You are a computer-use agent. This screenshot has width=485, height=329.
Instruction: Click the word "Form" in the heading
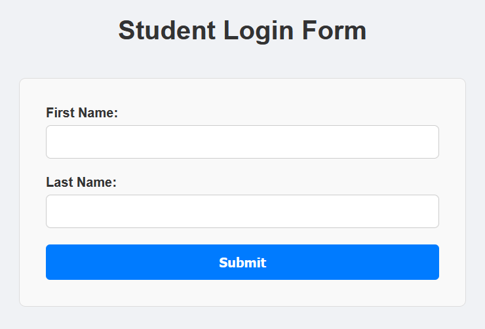[334, 30]
